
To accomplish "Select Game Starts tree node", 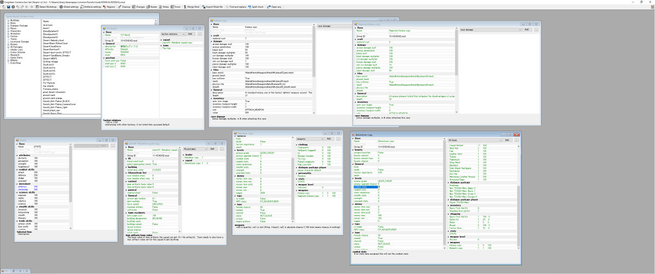I will coord(16,58).
